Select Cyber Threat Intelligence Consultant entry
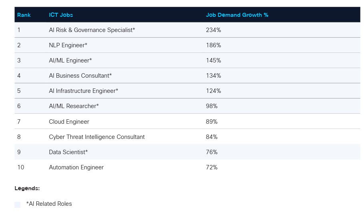The width and height of the screenshot is (364, 213). pos(96,137)
